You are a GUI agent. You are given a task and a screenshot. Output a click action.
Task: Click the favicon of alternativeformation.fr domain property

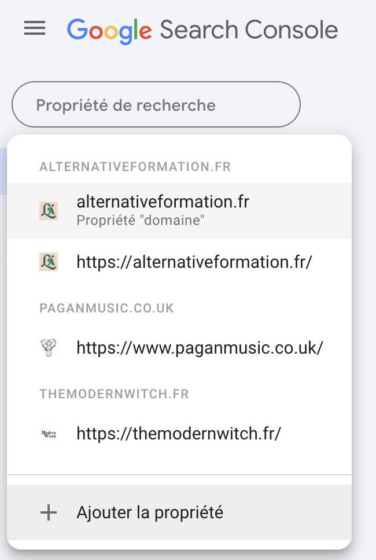click(49, 210)
